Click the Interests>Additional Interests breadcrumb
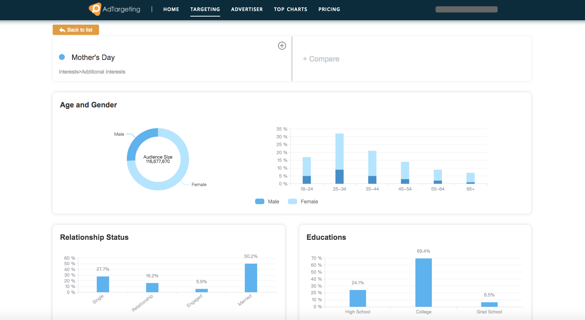 [92, 72]
